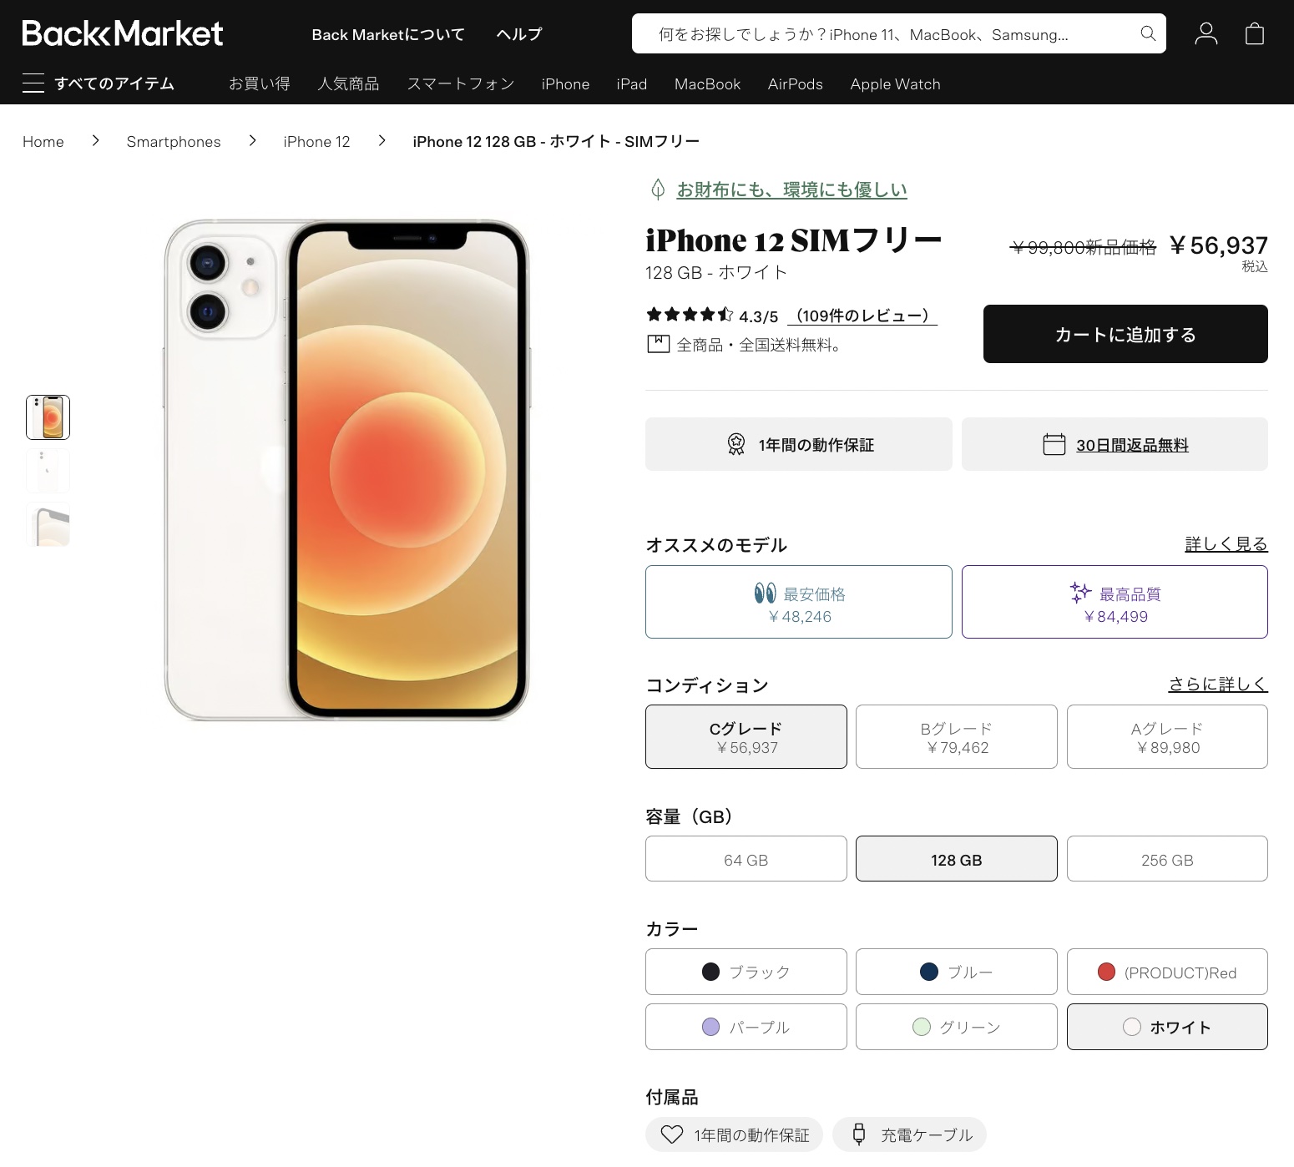This screenshot has width=1294, height=1167.
Task: Pick the (PRODUCT)Red color swatch
Action: [x=1167, y=972]
